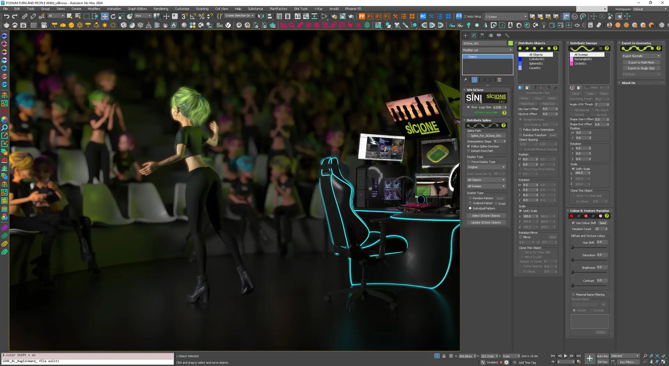
Task: Click the blue RC toolbar icon
Action: (423, 16)
